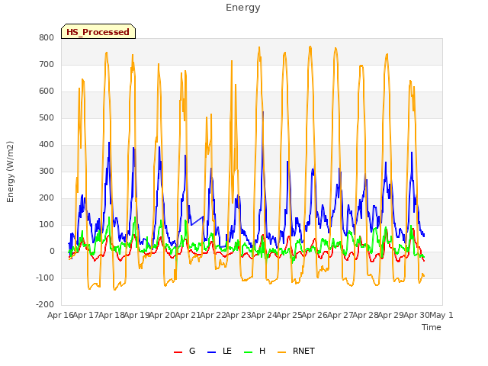
Task: Click the red G legend color marker
Action: click(178, 352)
